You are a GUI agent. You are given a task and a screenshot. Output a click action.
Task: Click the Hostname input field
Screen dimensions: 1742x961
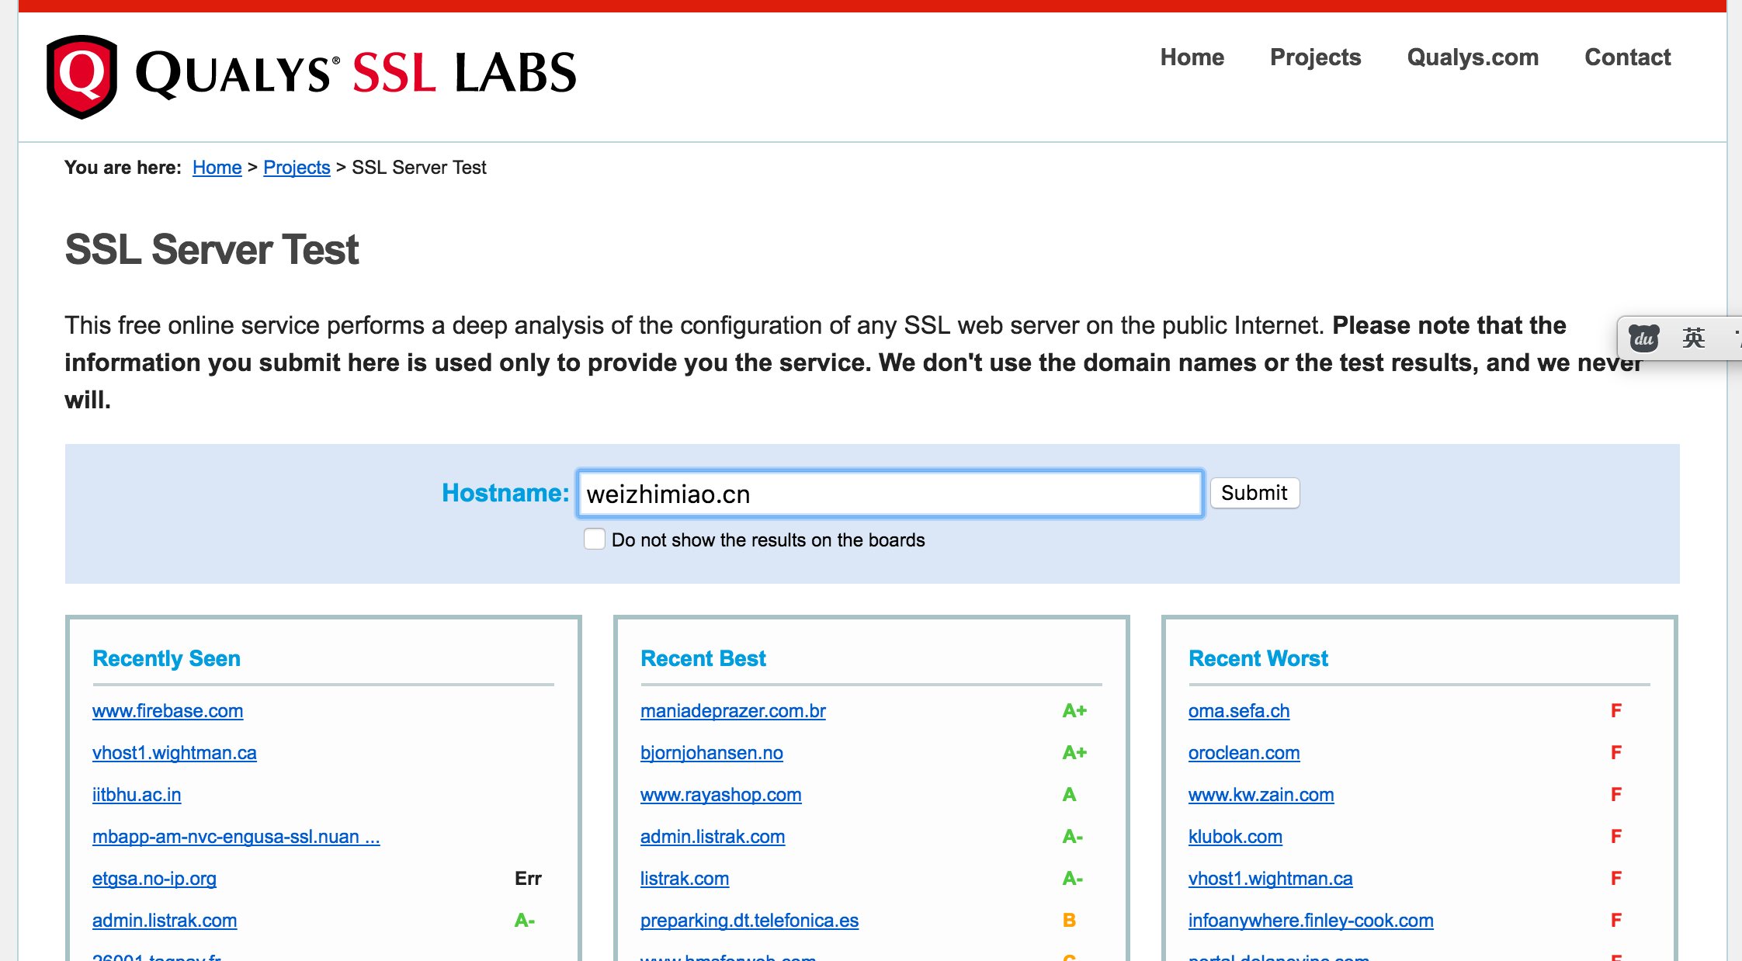click(890, 494)
